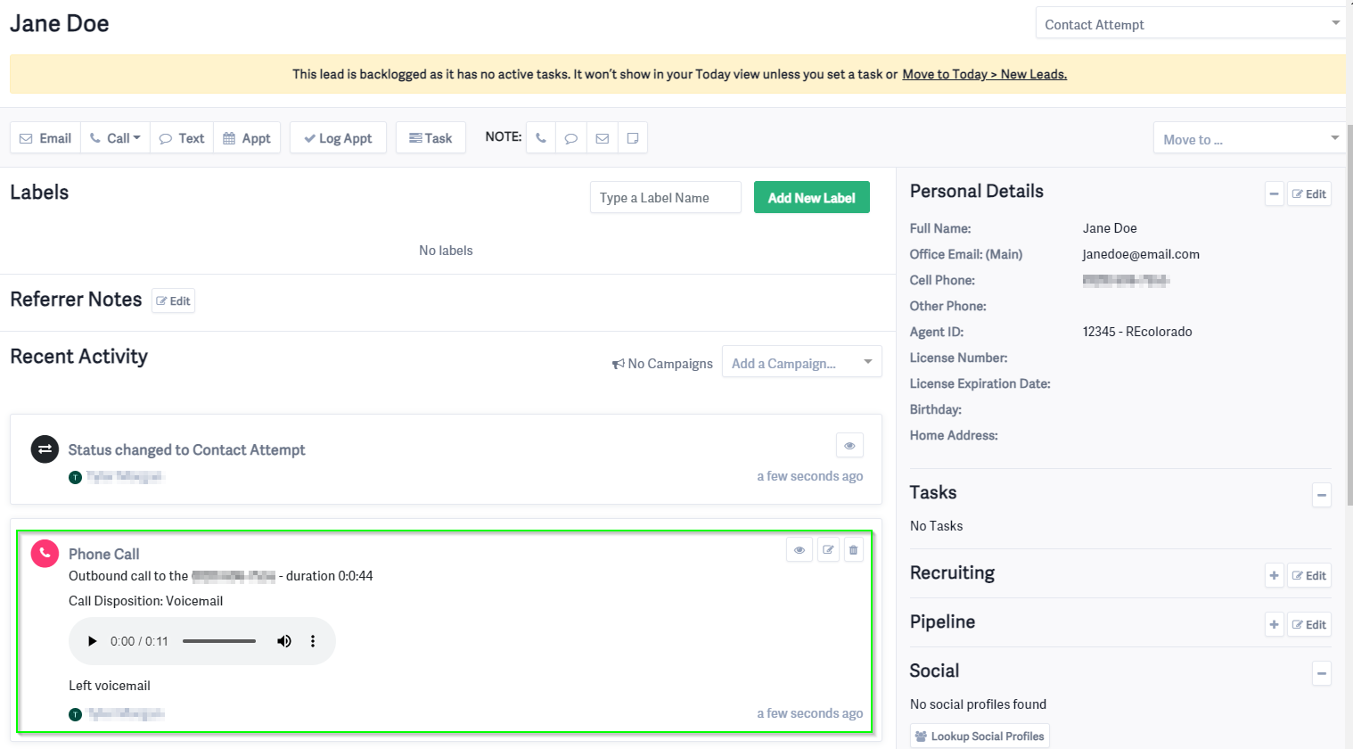This screenshot has height=749, width=1353.
Task: Expand the Recruiting section
Action: click(x=1275, y=575)
